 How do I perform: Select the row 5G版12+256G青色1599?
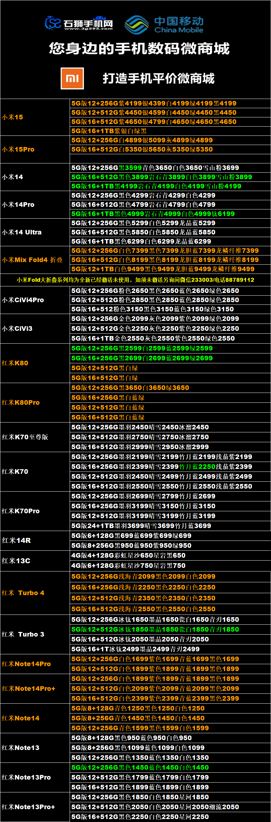click(x=170, y=728)
